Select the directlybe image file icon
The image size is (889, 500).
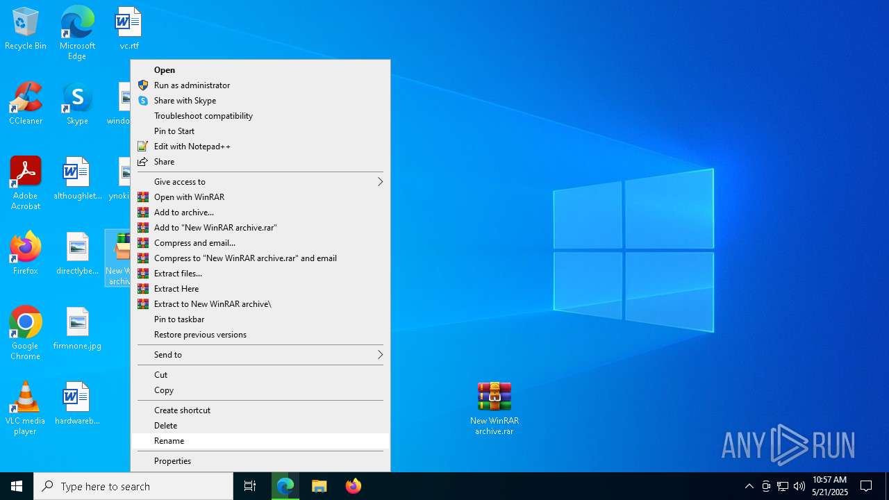pyautogui.click(x=77, y=253)
